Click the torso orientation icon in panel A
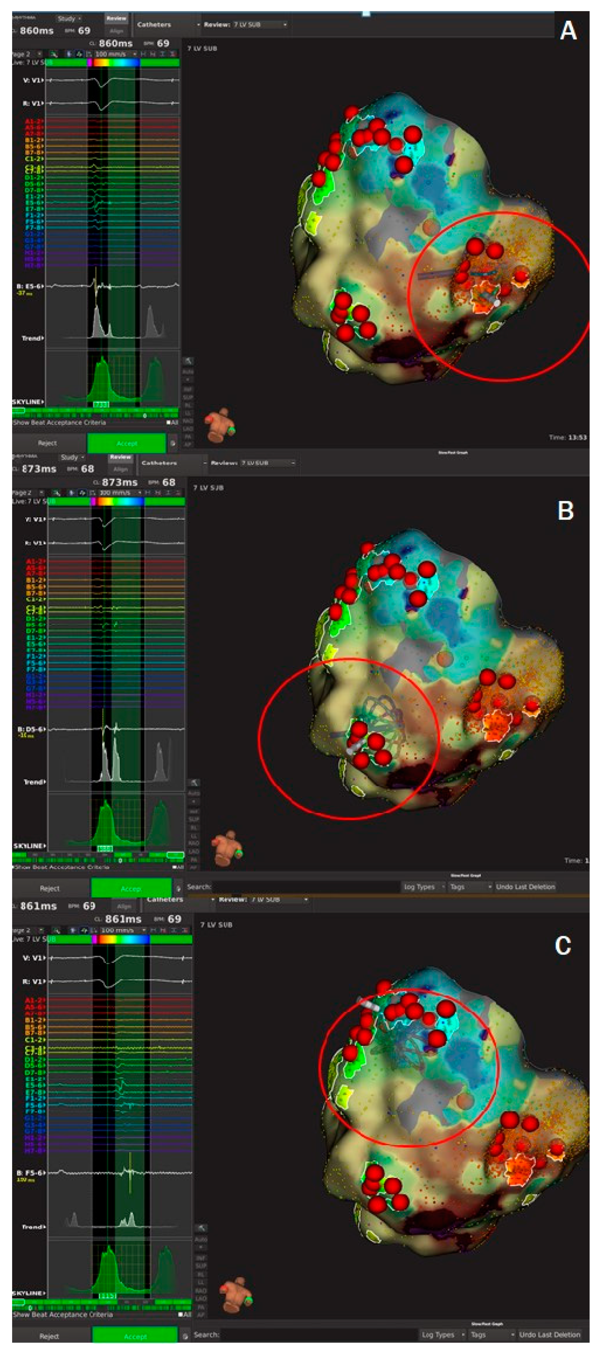The image size is (602, 1357). coord(220,425)
